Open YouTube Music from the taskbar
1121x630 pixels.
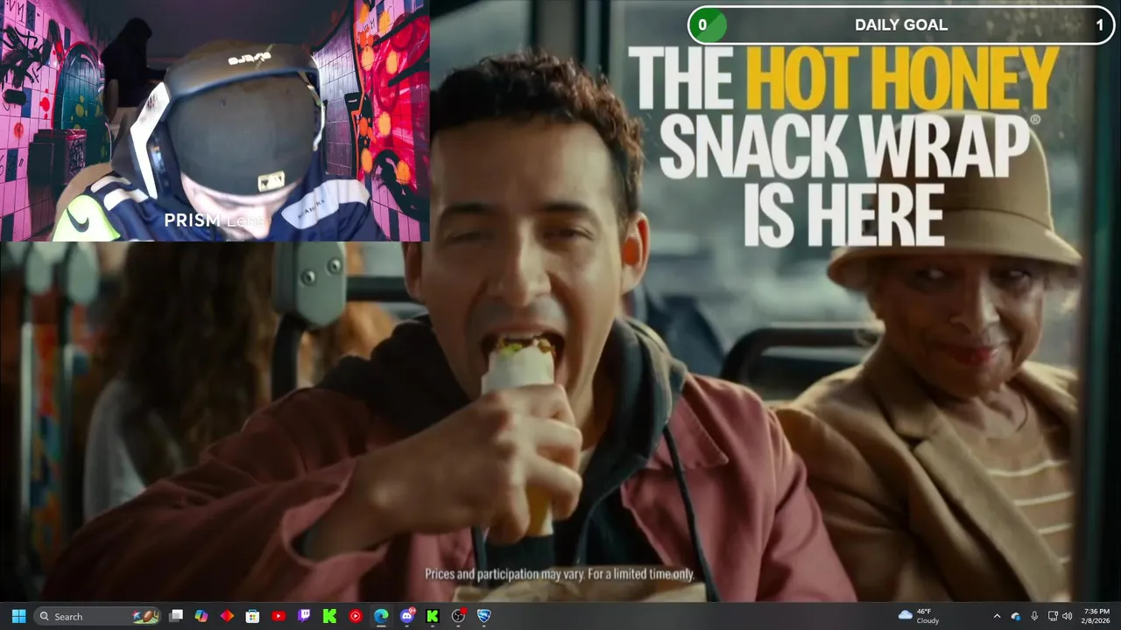click(x=356, y=616)
